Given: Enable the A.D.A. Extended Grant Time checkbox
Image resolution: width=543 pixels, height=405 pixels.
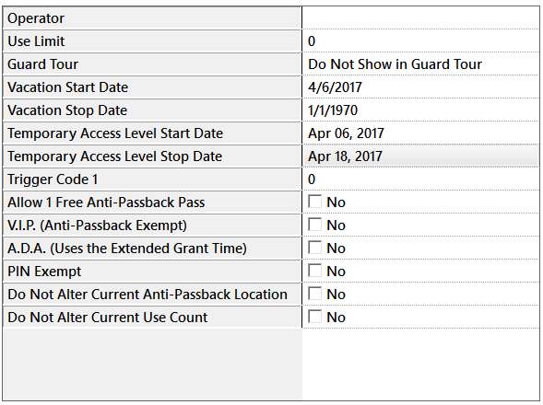Looking at the screenshot, I should click(314, 248).
